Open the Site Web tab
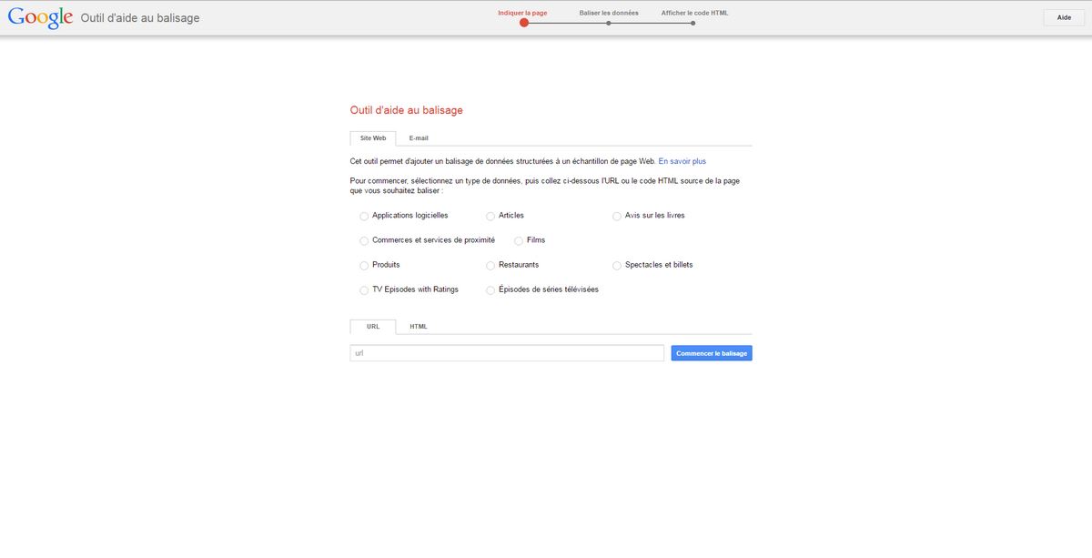 (373, 138)
